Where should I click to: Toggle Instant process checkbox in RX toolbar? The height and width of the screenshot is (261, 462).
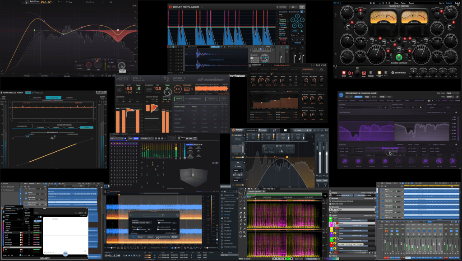[149, 248]
